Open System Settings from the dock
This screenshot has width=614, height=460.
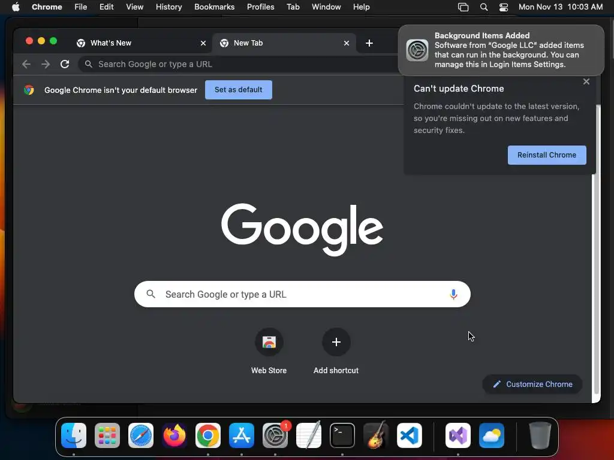[275, 435]
